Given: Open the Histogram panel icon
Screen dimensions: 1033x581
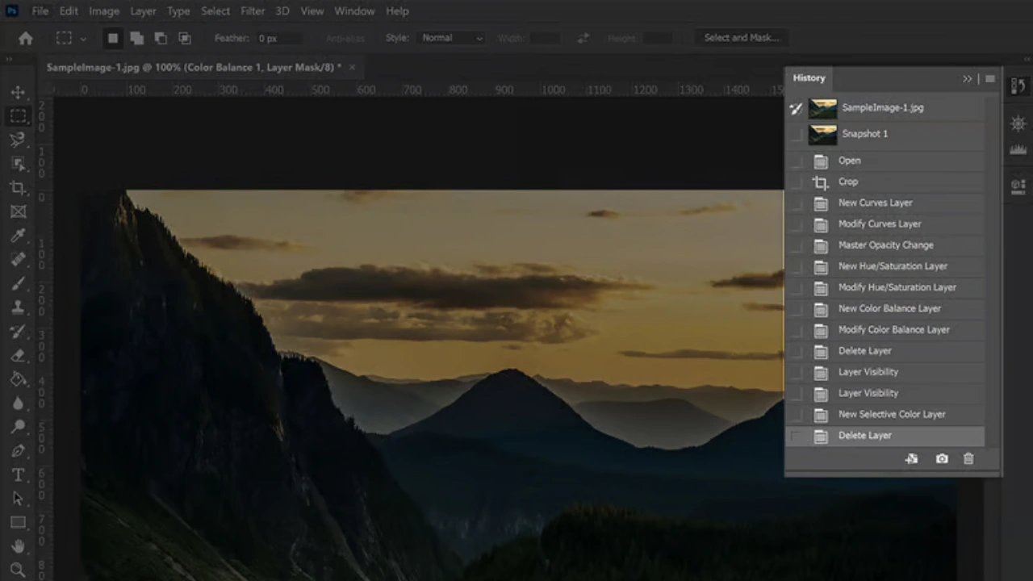Looking at the screenshot, I should (x=1017, y=148).
